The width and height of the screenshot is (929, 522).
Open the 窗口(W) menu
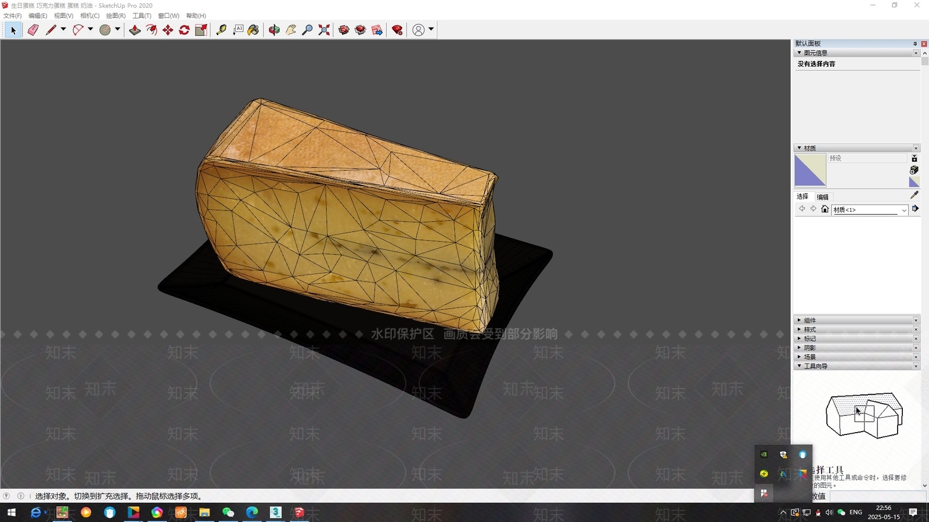pyautogui.click(x=168, y=16)
